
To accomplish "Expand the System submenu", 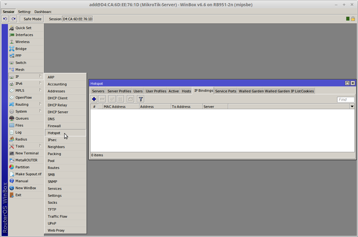I will (x=40, y=111).
